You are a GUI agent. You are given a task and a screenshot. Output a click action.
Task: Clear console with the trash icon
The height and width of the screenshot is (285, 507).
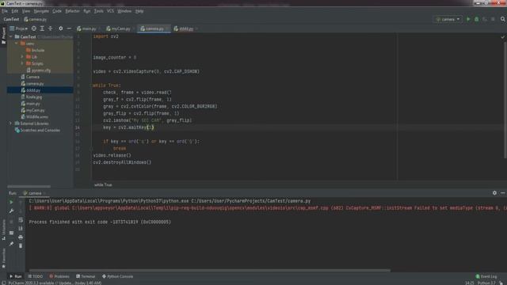(21, 246)
